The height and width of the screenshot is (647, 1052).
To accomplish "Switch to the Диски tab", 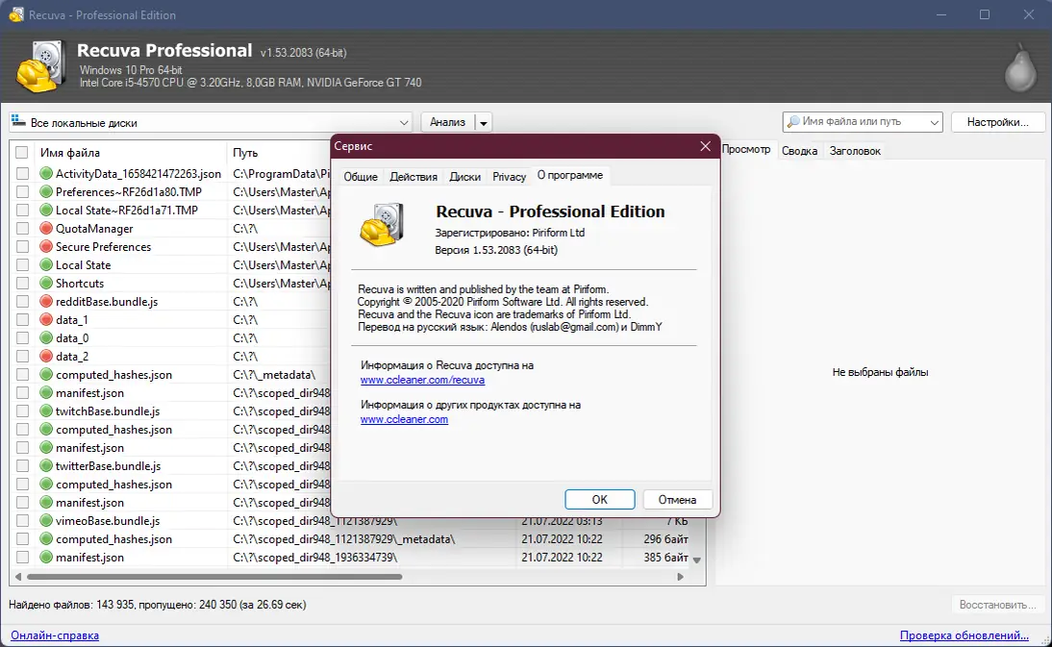I will (x=465, y=177).
